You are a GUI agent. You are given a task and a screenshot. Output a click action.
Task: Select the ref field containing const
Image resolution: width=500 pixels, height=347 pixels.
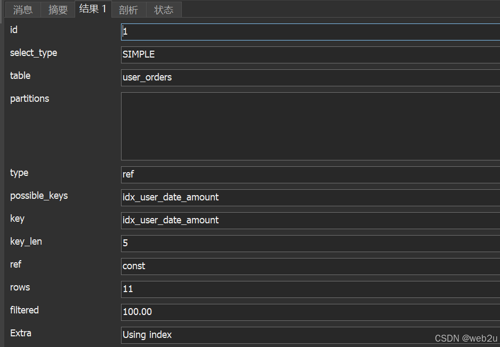point(309,267)
